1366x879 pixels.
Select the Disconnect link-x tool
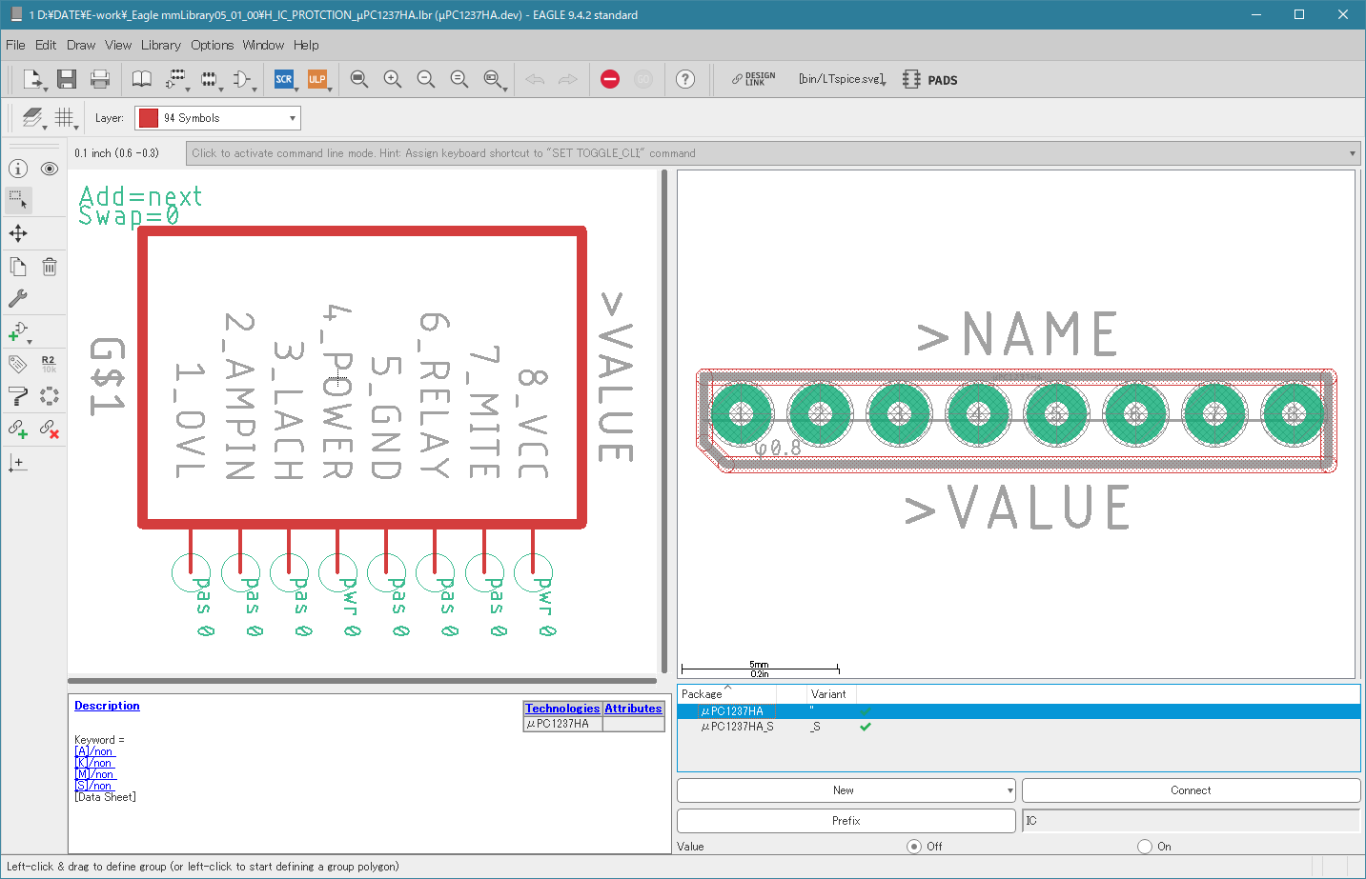click(x=50, y=430)
